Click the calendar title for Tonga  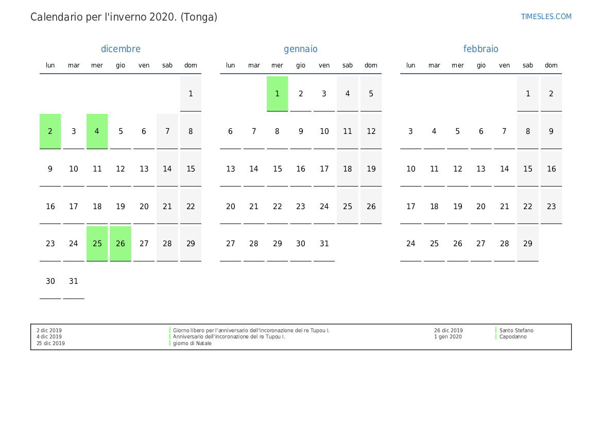(124, 17)
